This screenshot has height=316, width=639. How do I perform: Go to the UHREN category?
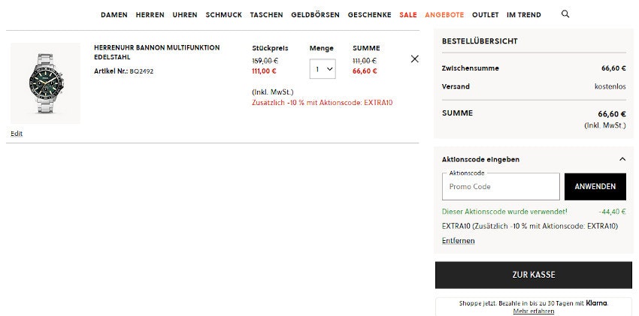click(x=185, y=15)
